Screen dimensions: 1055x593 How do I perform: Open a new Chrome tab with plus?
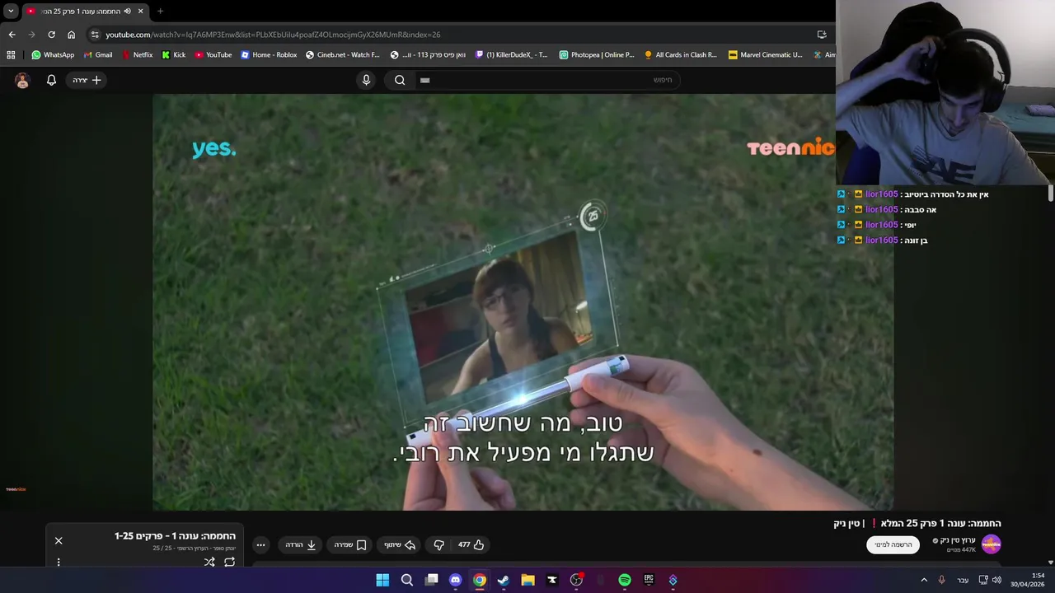click(160, 11)
